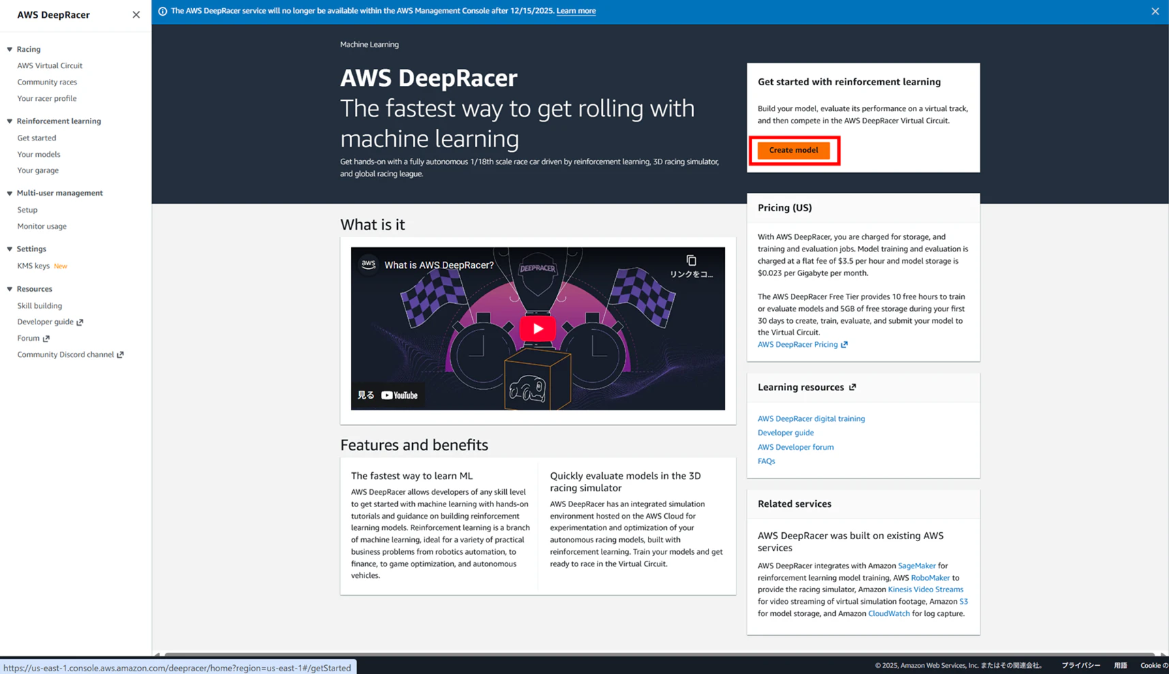
Task: Open Developer guide under Learning resources
Action: pos(785,433)
